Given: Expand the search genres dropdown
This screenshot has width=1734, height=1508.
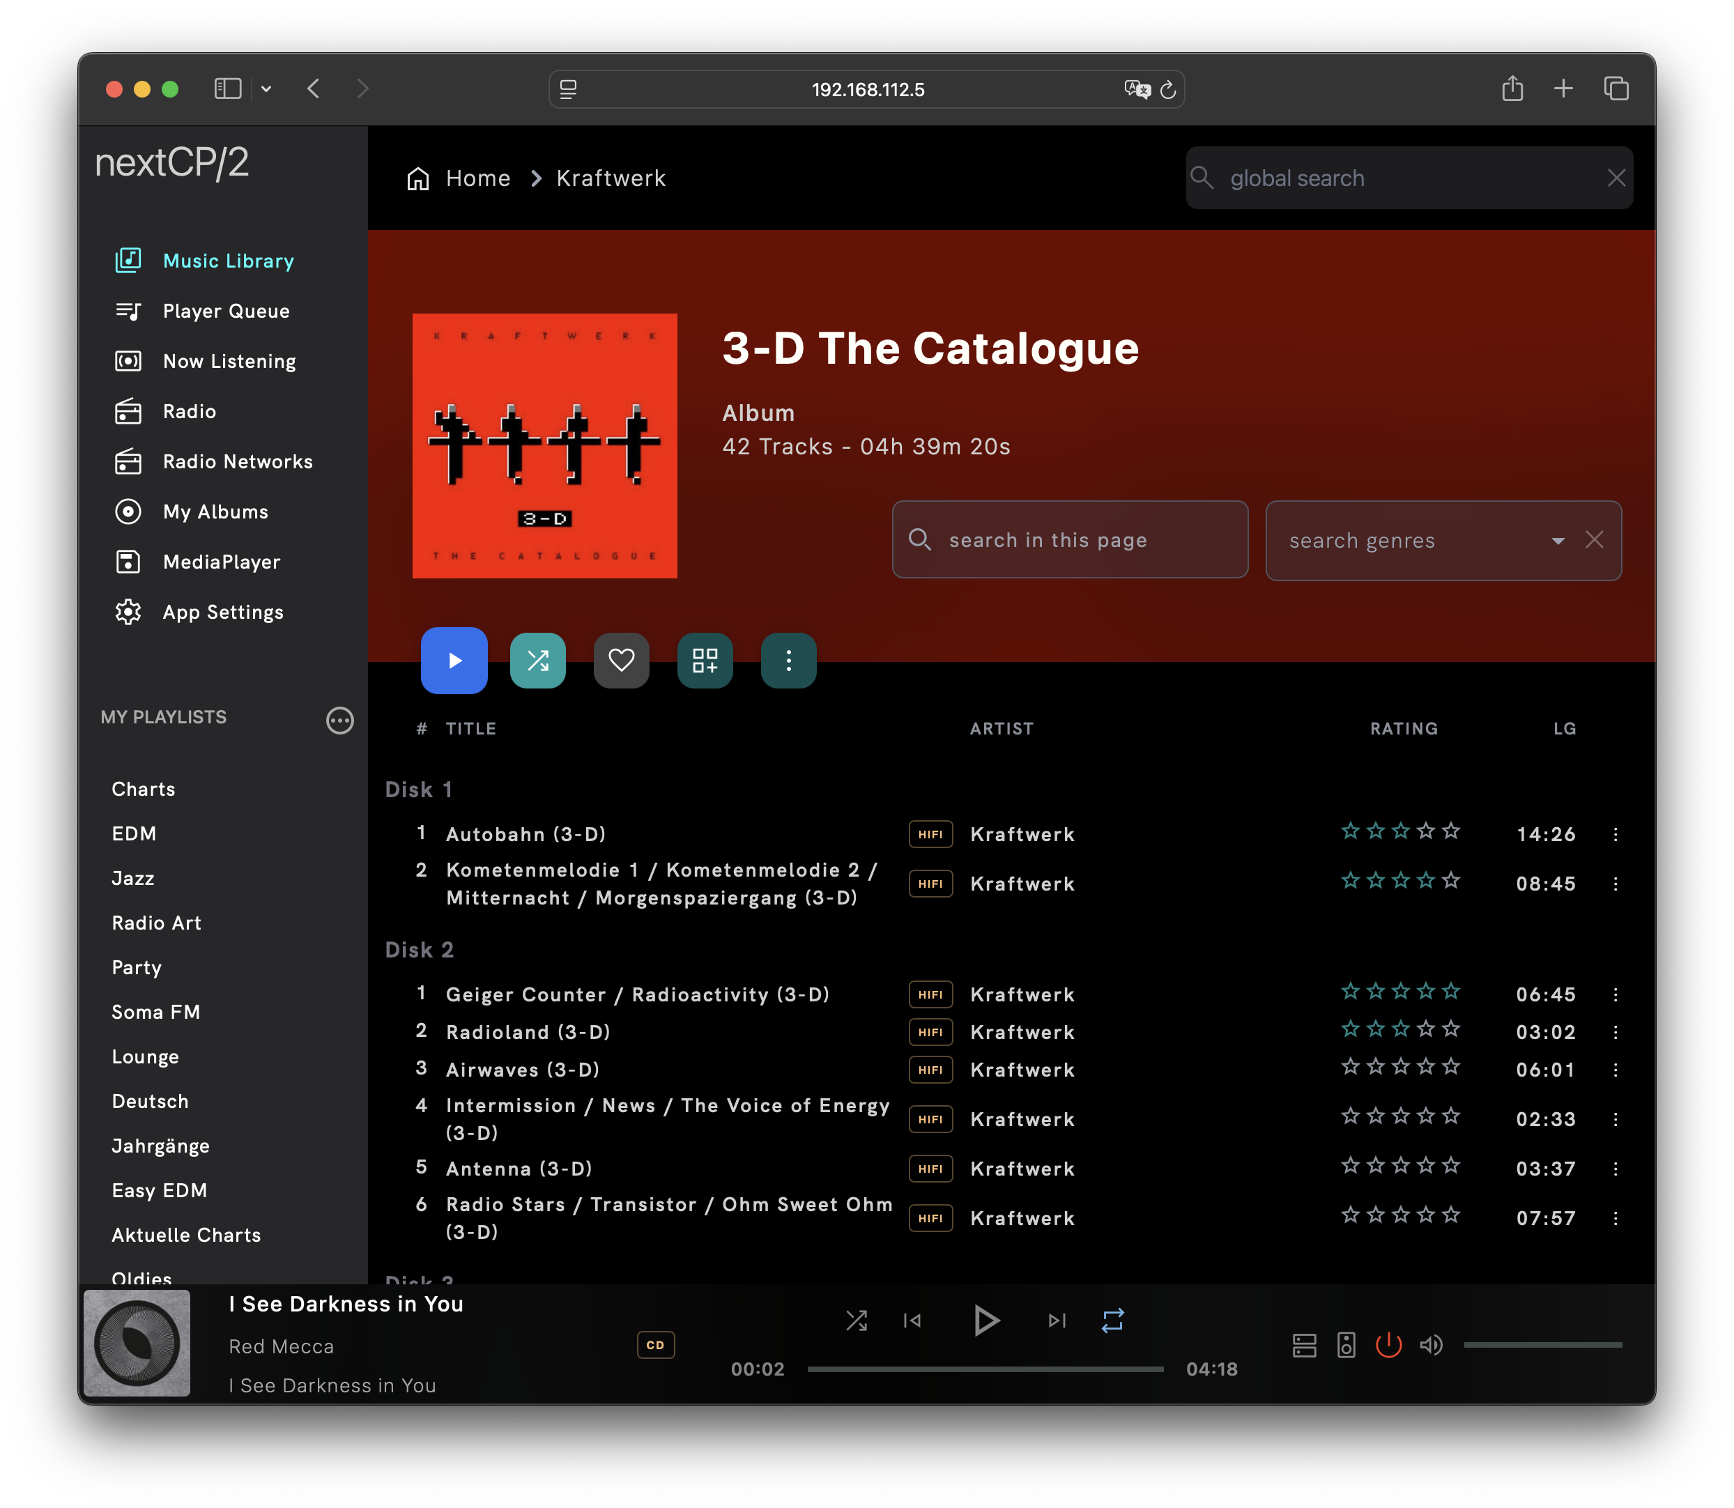Looking at the screenshot, I should pos(1558,540).
